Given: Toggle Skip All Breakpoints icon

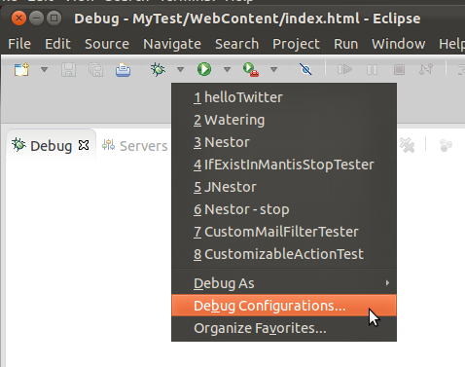Looking at the screenshot, I should [305, 69].
